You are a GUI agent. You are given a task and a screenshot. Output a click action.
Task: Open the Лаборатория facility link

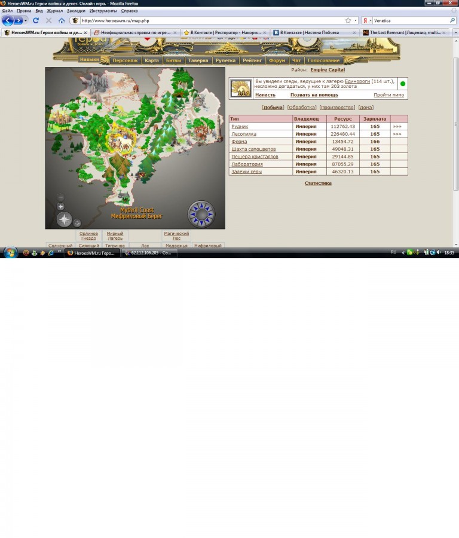pyautogui.click(x=247, y=164)
